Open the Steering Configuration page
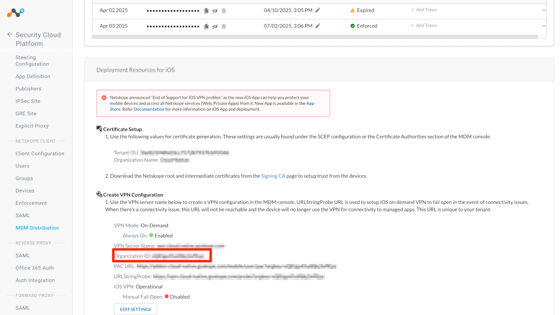The height and width of the screenshot is (315, 560). point(32,61)
